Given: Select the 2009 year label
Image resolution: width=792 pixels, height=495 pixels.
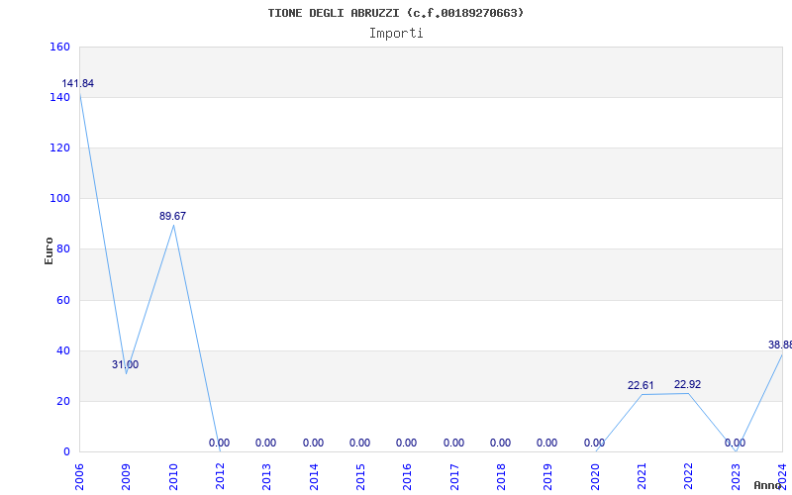Looking at the screenshot, I should coord(127,477).
